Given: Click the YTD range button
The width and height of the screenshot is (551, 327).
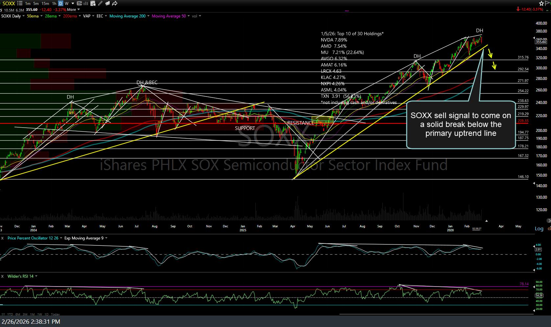Looking at the screenshot, I should pyautogui.click(x=11, y=314).
